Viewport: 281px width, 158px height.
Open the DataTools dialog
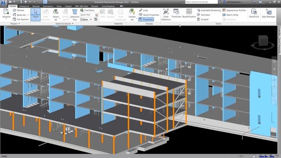(x=254, y=13)
